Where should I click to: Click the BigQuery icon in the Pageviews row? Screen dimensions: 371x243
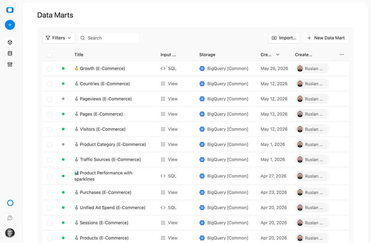(x=202, y=99)
